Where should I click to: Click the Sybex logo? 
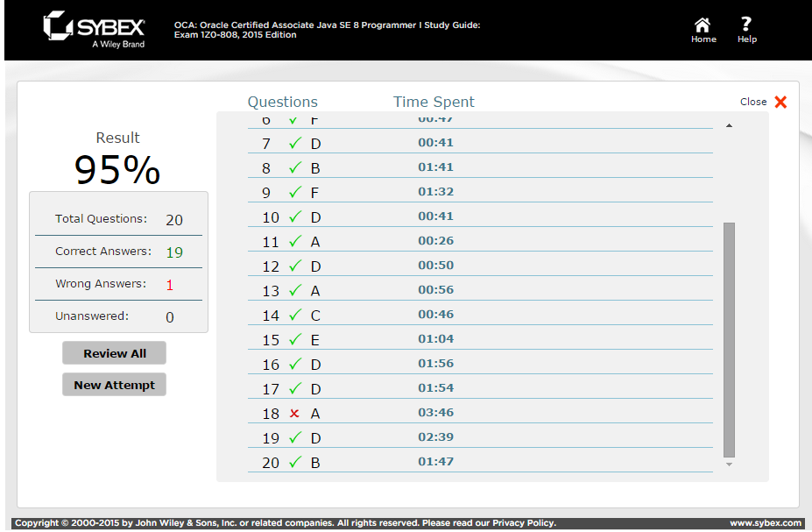coord(95,30)
